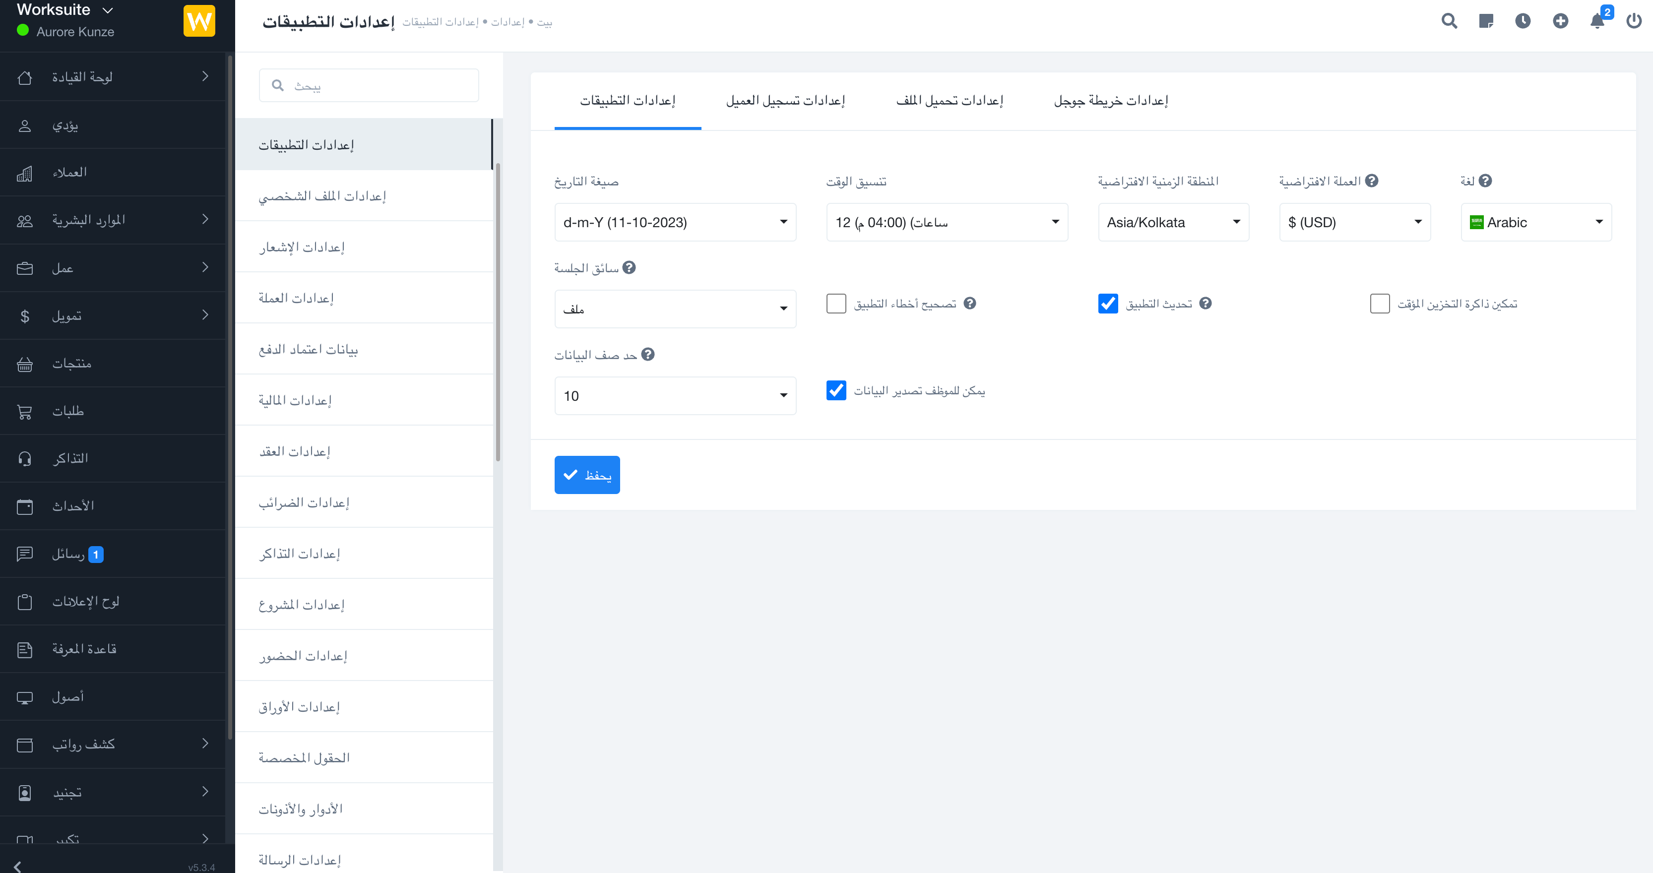Switch to the Google map settings tab

tap(1110, 101)
